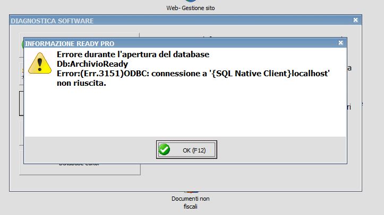Click the green checkmark on the OK button
Viewport: 384px width, 215px height.
point(164,149)
